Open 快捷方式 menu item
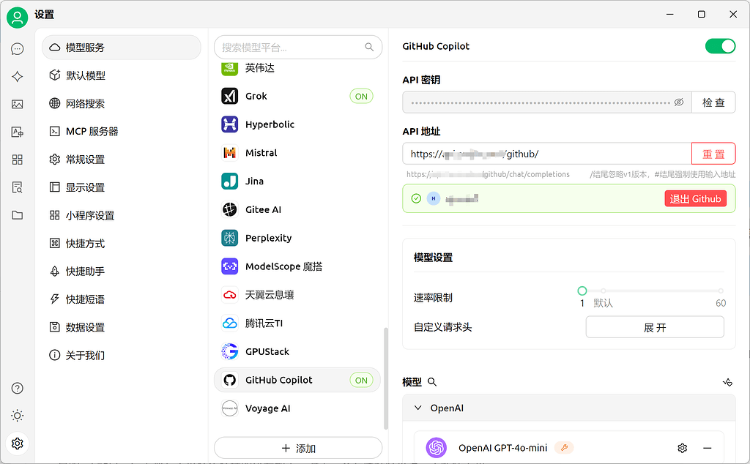The height and width of the screenshot is (464, 750). pyautogui.click(x=122, y=243)
